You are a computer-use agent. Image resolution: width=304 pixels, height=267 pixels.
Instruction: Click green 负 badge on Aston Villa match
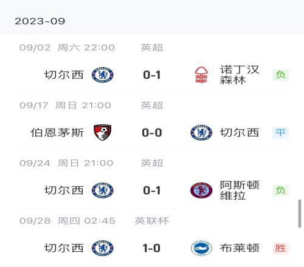click(280, 191)
